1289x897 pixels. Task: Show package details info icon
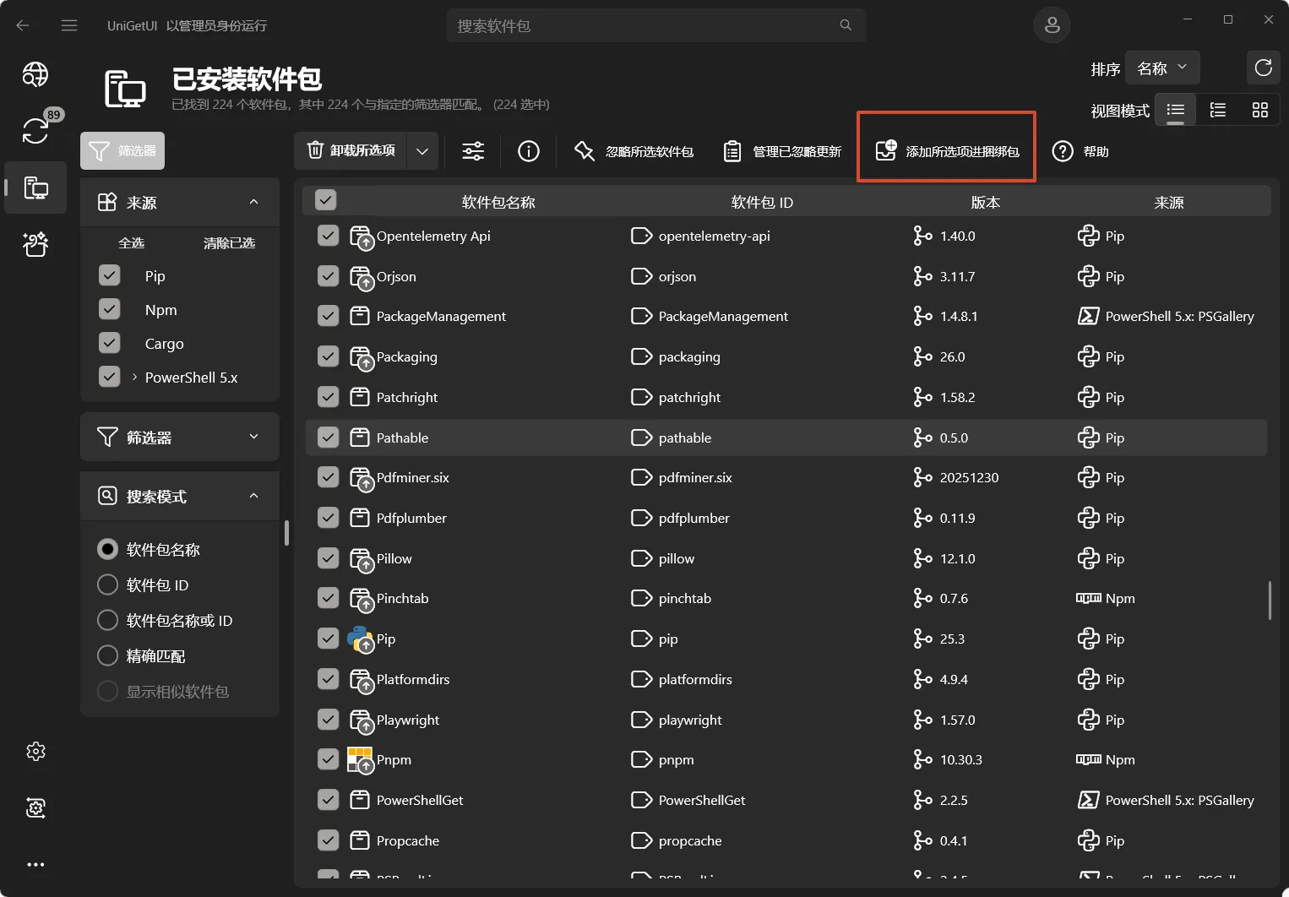(529, 151)
